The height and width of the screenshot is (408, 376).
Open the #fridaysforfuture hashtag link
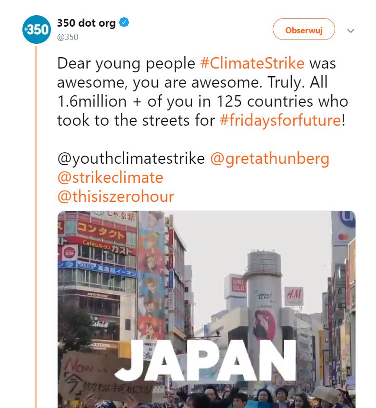click(280, 120)
